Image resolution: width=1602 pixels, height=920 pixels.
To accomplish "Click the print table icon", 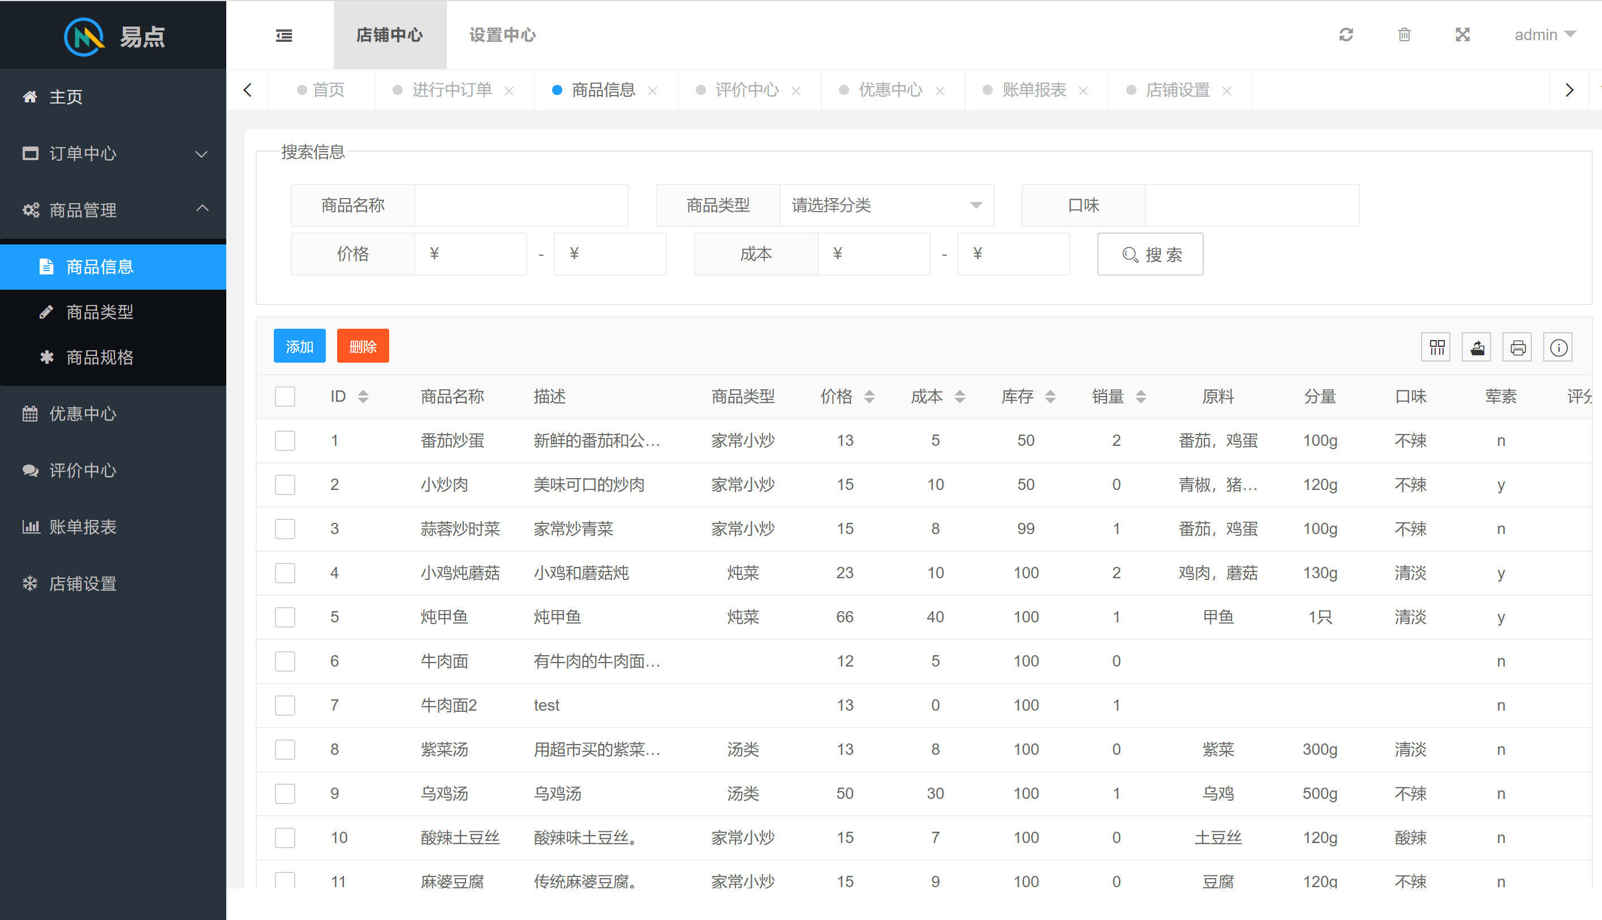I will 1517,347.
